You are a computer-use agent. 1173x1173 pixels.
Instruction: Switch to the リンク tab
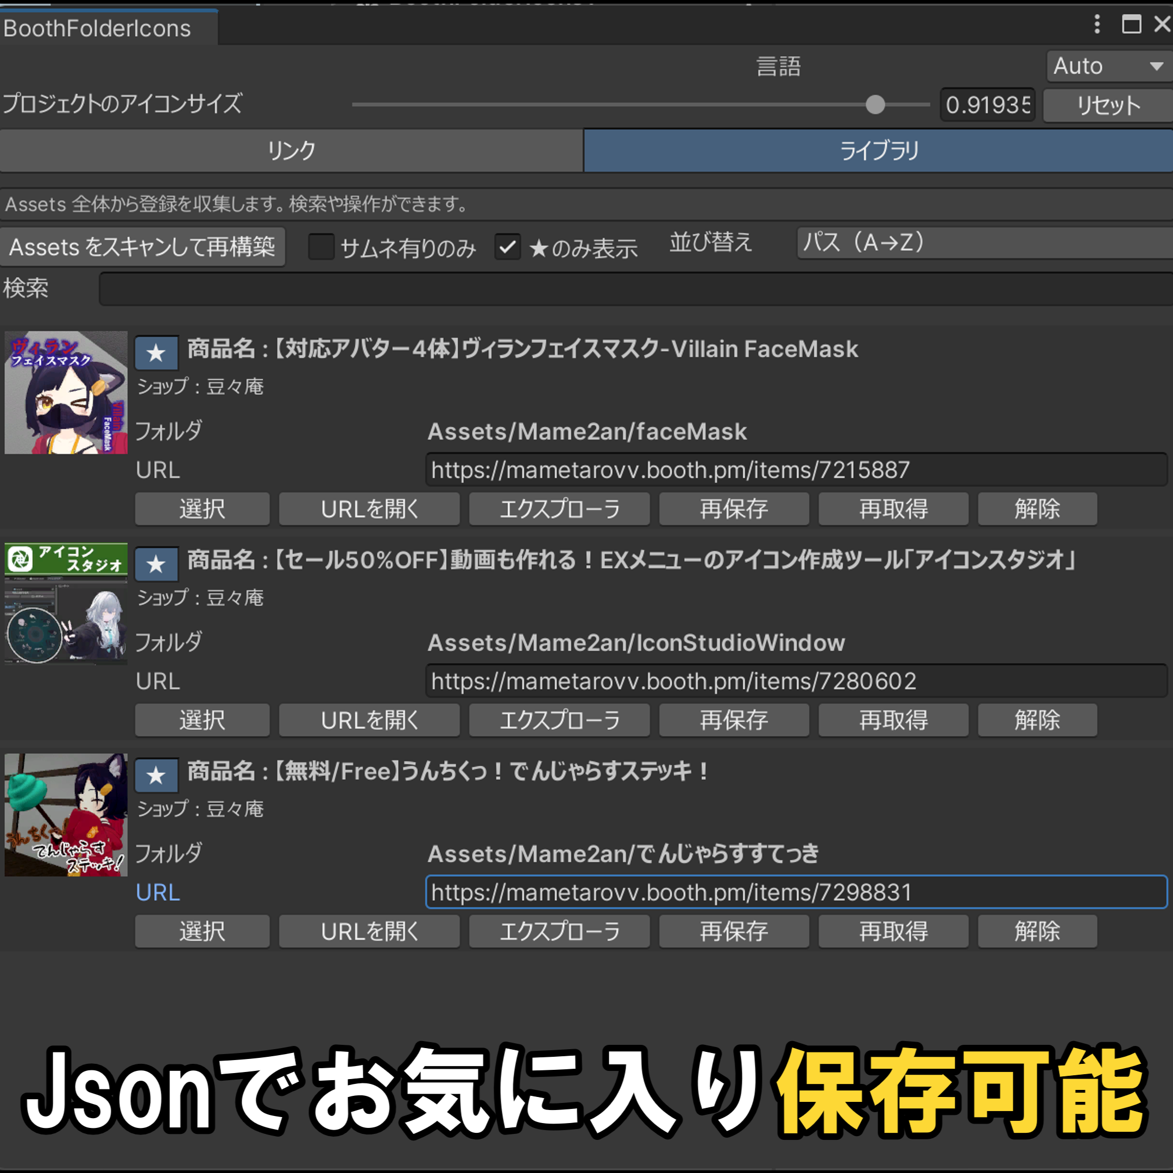pyautogui.click(x=291, y=150)
